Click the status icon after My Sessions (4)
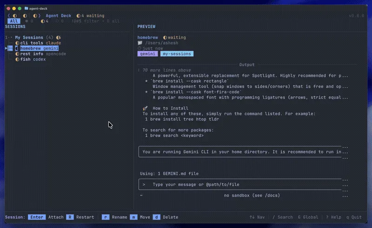Viewport: 372px width, 228px height. coord(59,38)
